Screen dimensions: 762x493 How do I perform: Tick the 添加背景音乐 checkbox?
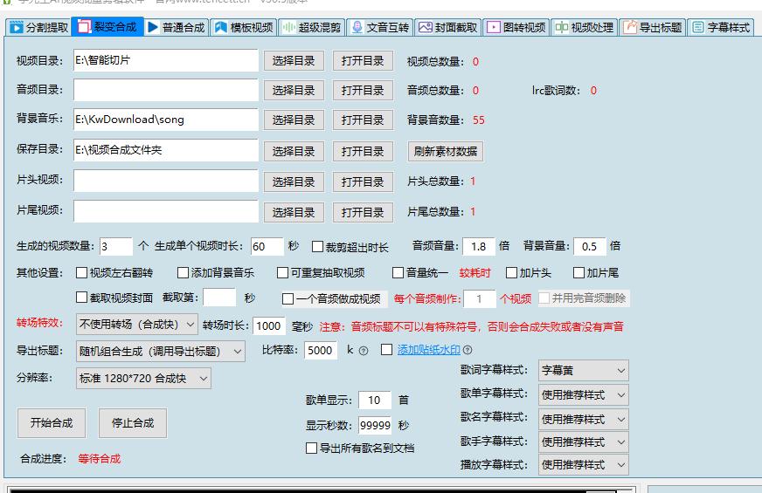pyautogui.click(x=183, y=272)
